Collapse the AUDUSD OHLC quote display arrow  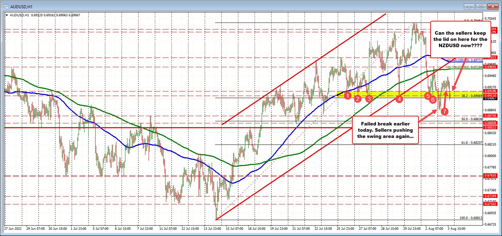tap(7, 15)
